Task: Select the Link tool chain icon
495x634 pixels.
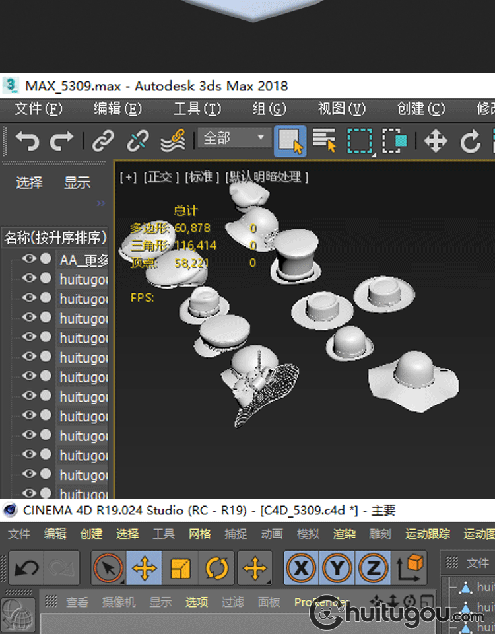Action: coord(104,141)
